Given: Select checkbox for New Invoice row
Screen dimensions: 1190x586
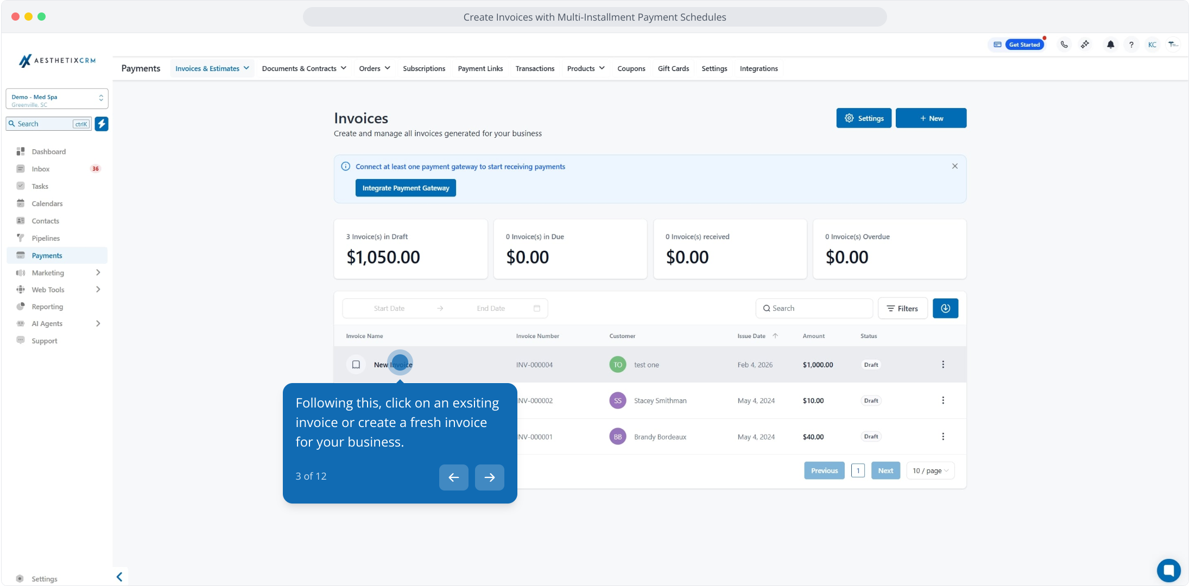Looking at the screenshot, I should 356,365.
